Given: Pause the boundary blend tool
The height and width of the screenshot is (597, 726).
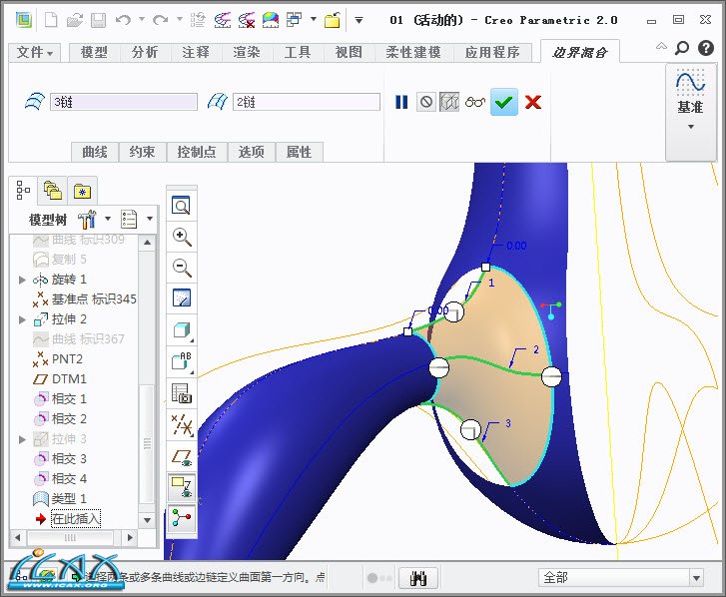Looking at the screenshot, I should pyautogui.click(x=401, y=102).
